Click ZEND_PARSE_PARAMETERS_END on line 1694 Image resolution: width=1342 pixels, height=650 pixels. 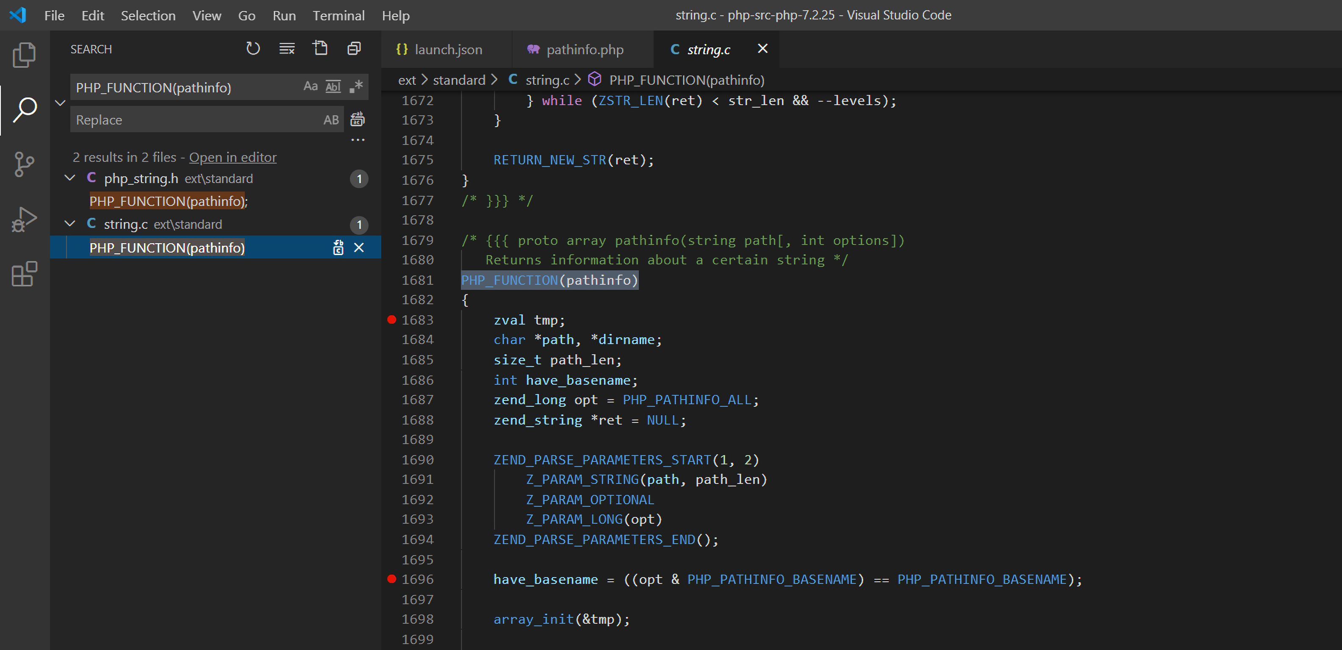(594, 539)
